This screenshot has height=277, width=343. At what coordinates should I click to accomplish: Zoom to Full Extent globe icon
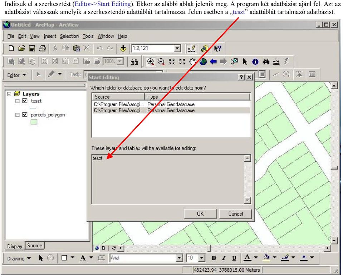click(203, 62)
